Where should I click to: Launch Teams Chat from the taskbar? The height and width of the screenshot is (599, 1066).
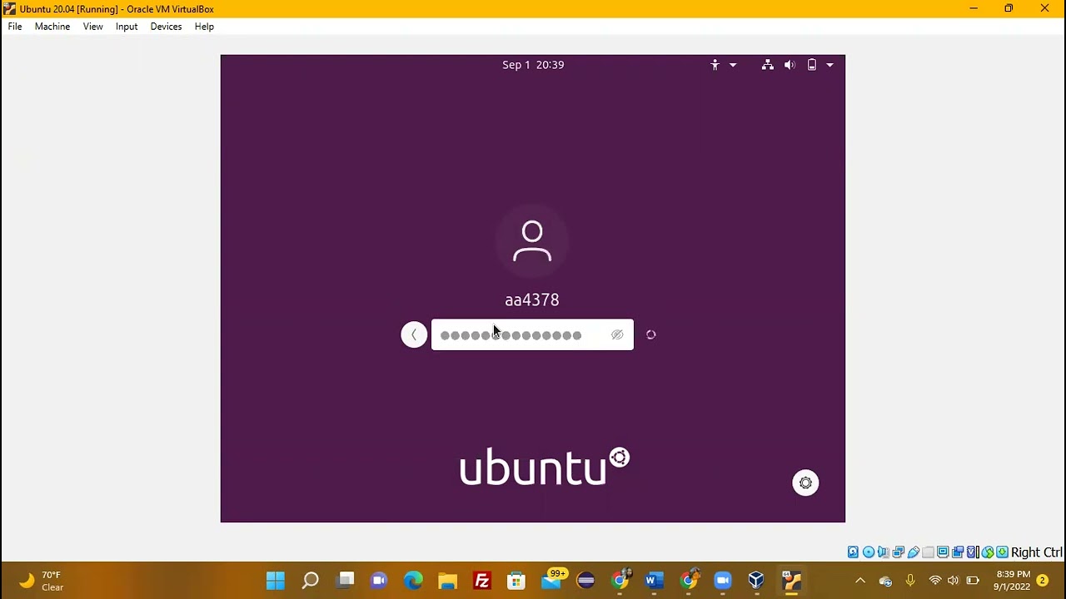tap(379, 580)
